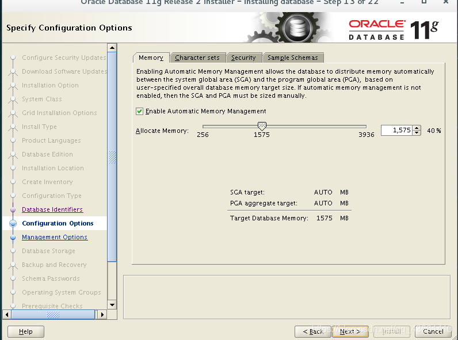The width and height of the screenshot is (458, 340).
Task: Click the horizontal scroll right arrow in the step panel
Action: 102,315
